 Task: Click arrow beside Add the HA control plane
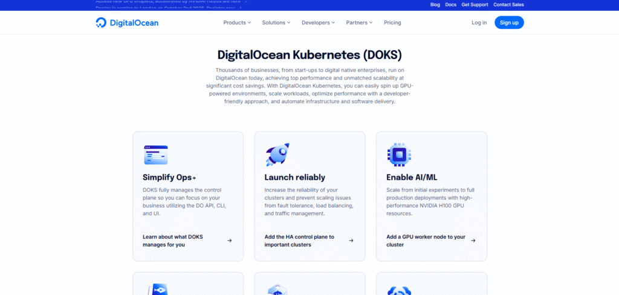(x=351, y=241)
